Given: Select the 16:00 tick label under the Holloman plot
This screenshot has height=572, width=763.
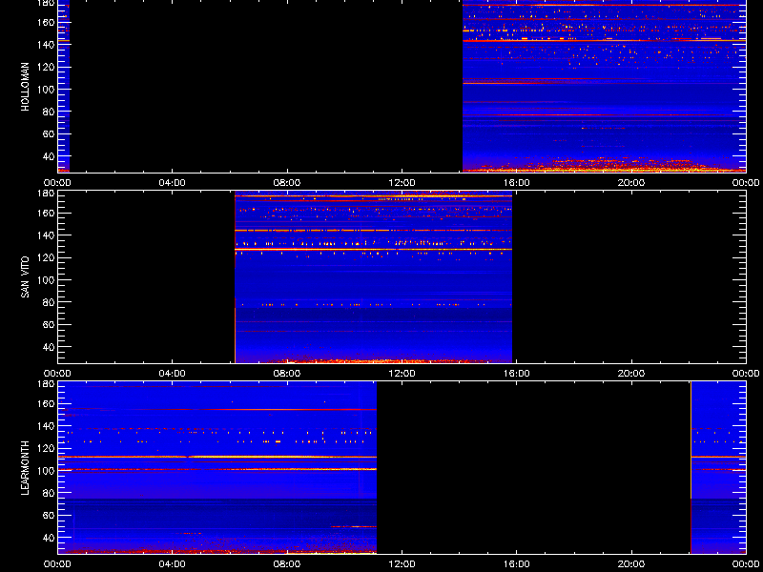Looking at the screenshot, I should [516, 183].
